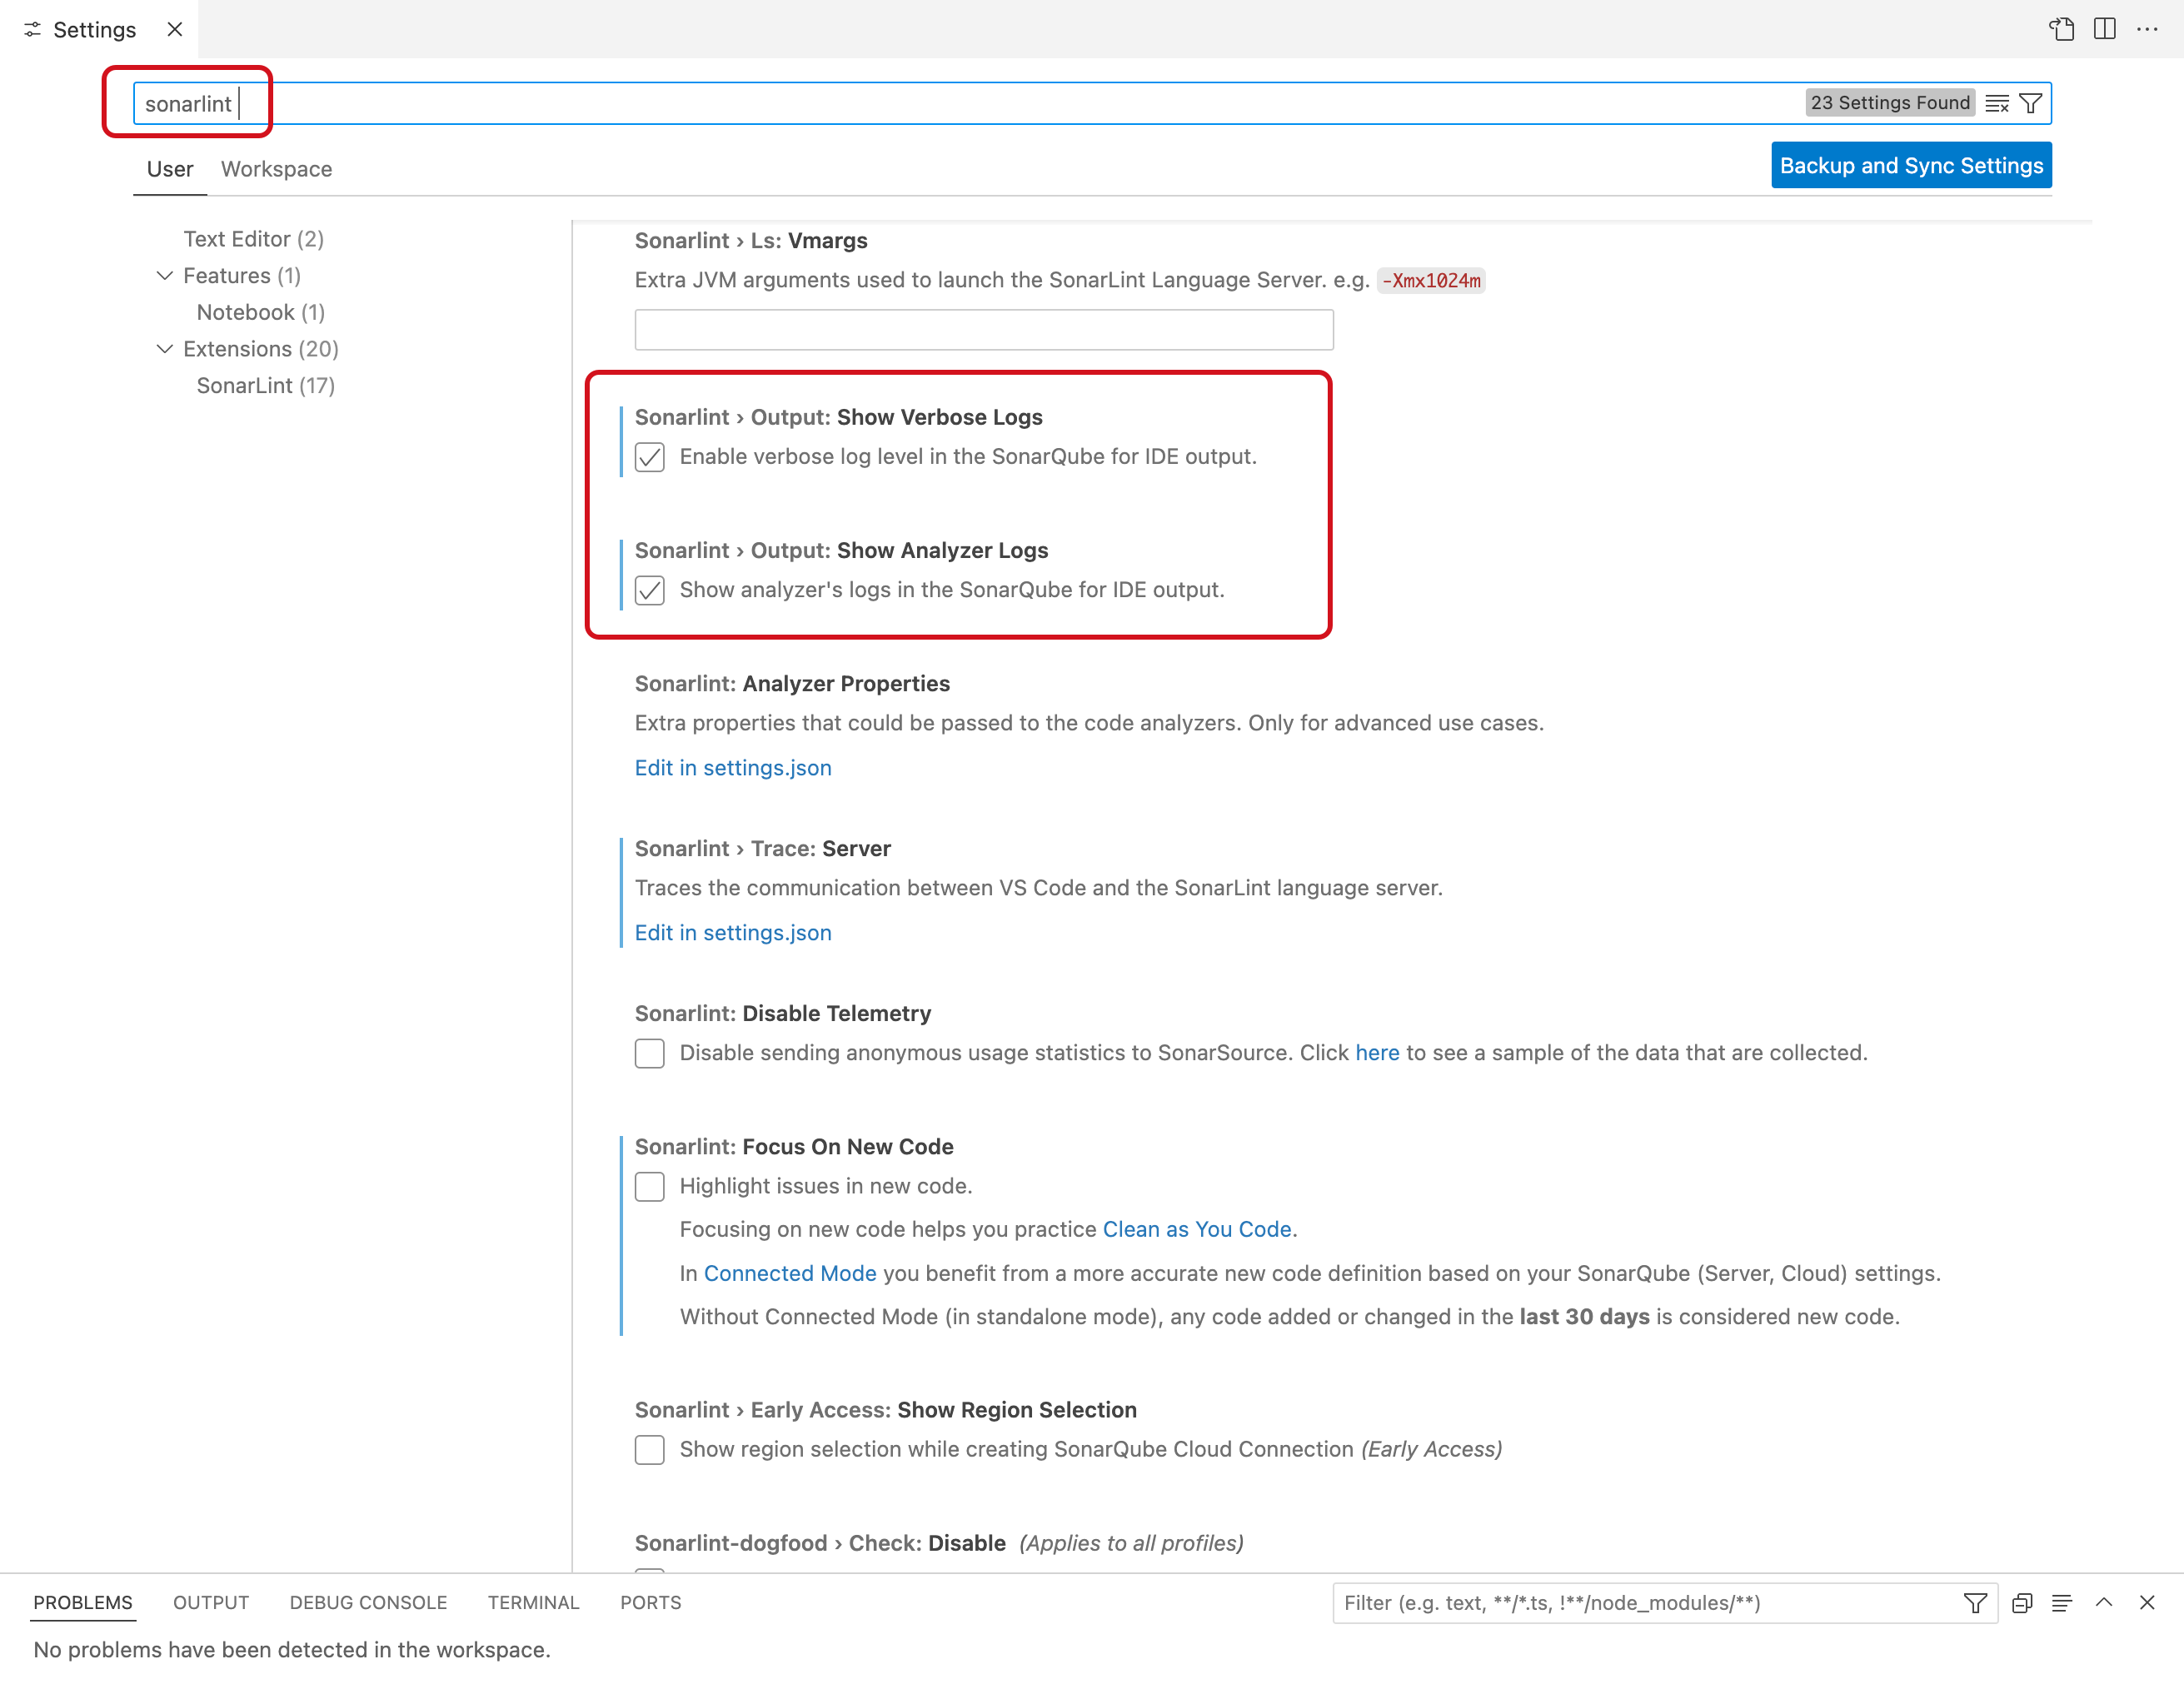Screen dimensions: 2184x1704
Task: Open the PORTS panel tab
Action: [x=651, y=1602]
